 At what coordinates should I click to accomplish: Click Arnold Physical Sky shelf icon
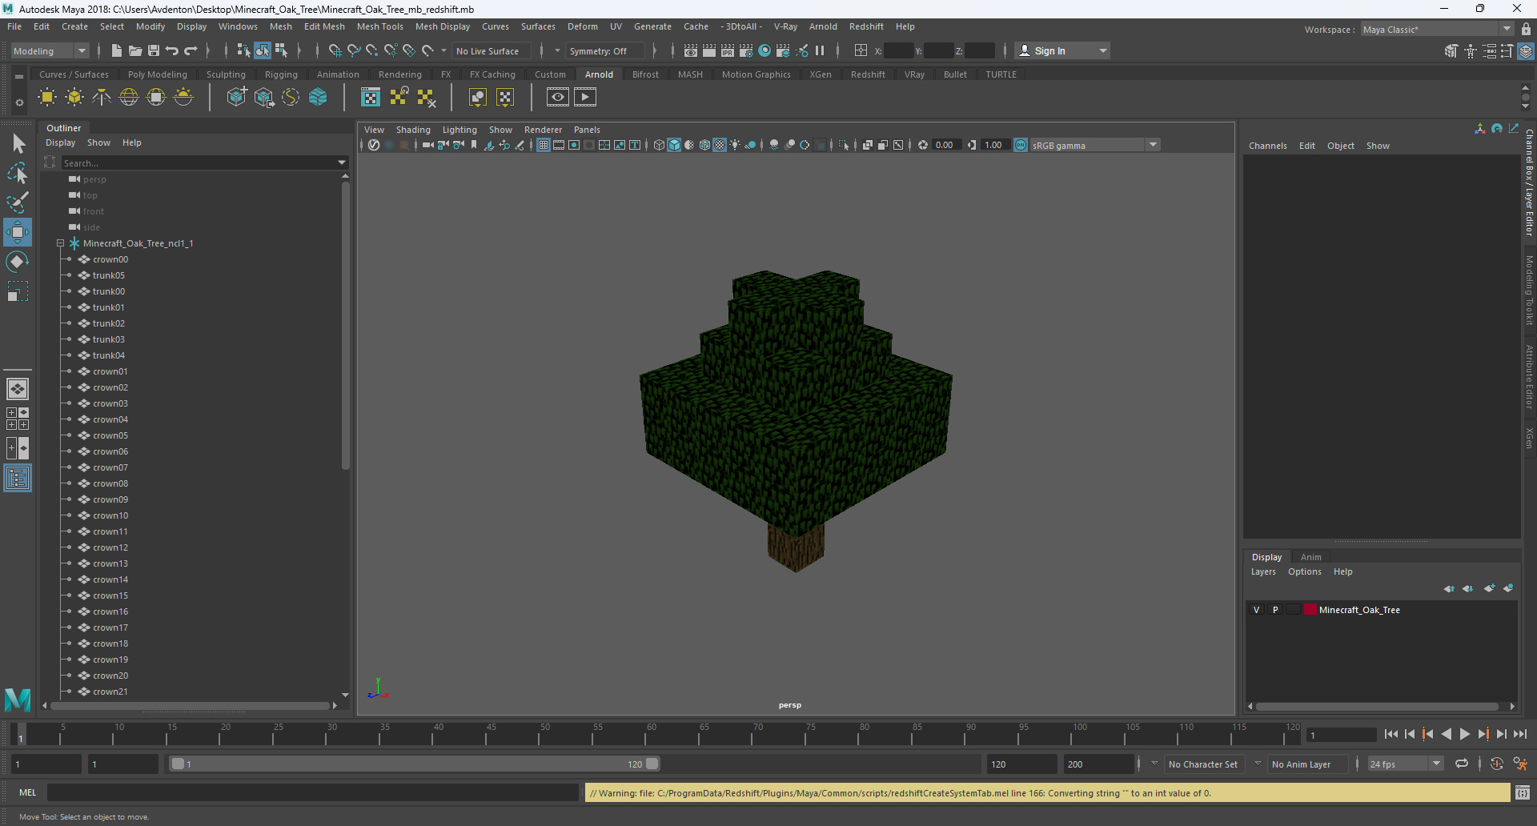183,98
